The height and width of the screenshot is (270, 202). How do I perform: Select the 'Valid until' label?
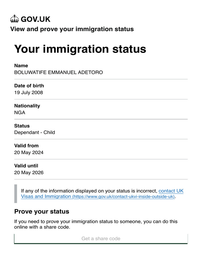pos(26,166)
